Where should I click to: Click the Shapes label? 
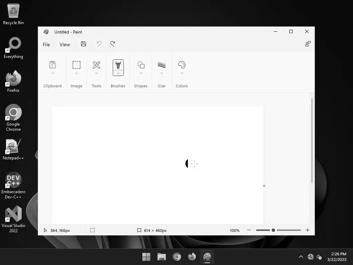[141, 86]
